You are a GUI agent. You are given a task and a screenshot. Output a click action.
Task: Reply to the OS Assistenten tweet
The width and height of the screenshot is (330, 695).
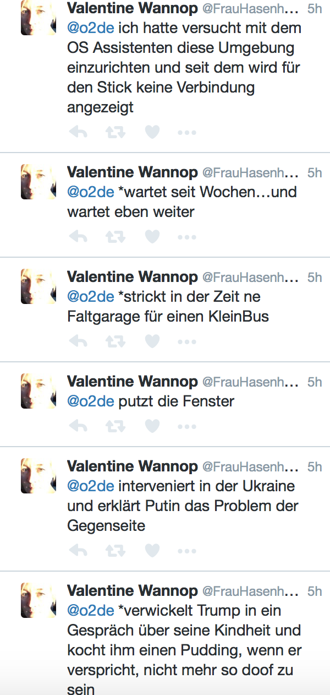tap(79, 132)
